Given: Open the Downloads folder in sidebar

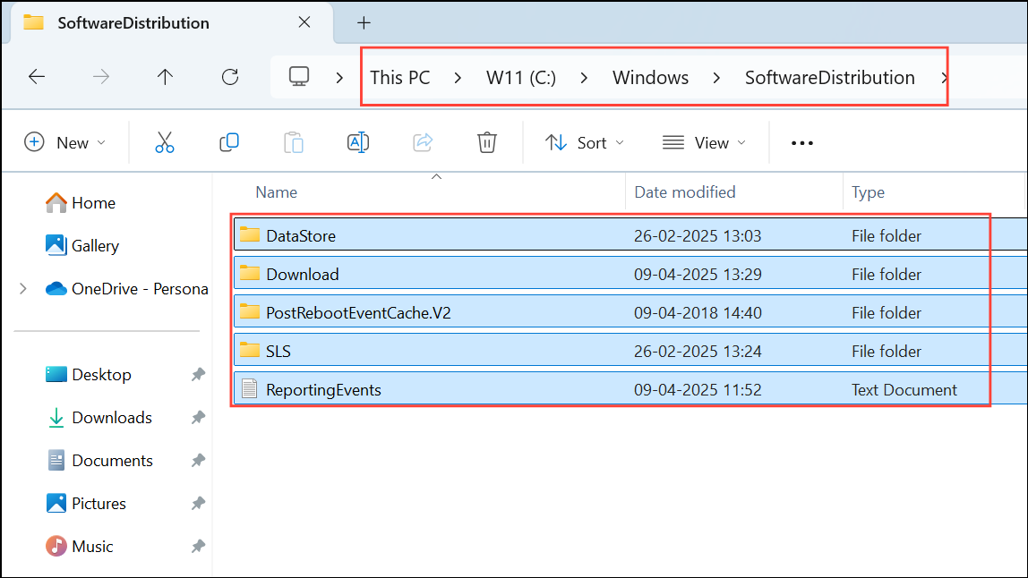Looking at the screenshot, I should point(111,417).
